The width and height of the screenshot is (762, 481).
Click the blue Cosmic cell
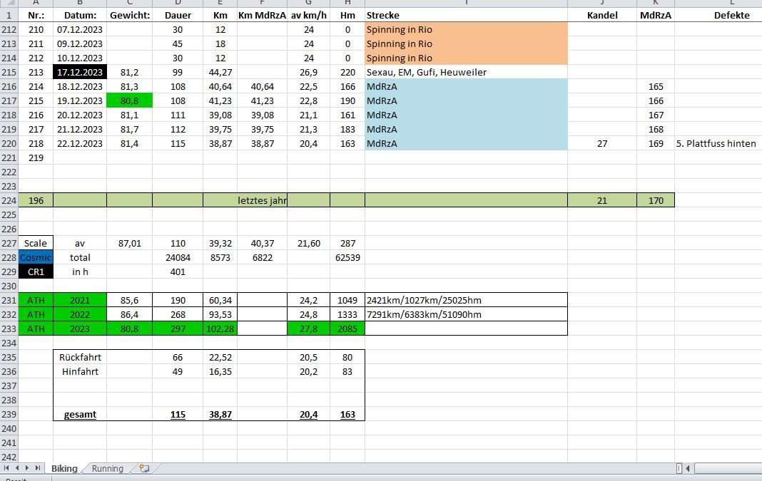coord(36,257)
